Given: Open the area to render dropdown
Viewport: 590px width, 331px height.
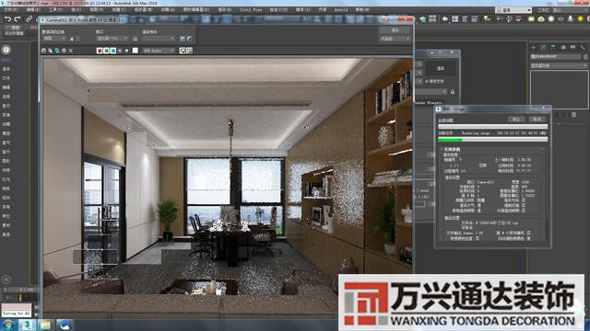Looking at the screenshot, I should point(54,39).
